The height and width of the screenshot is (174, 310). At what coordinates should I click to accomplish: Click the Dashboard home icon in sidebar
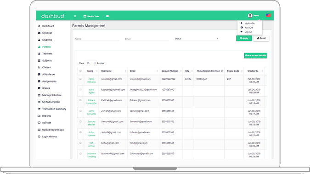click(39, 26)
